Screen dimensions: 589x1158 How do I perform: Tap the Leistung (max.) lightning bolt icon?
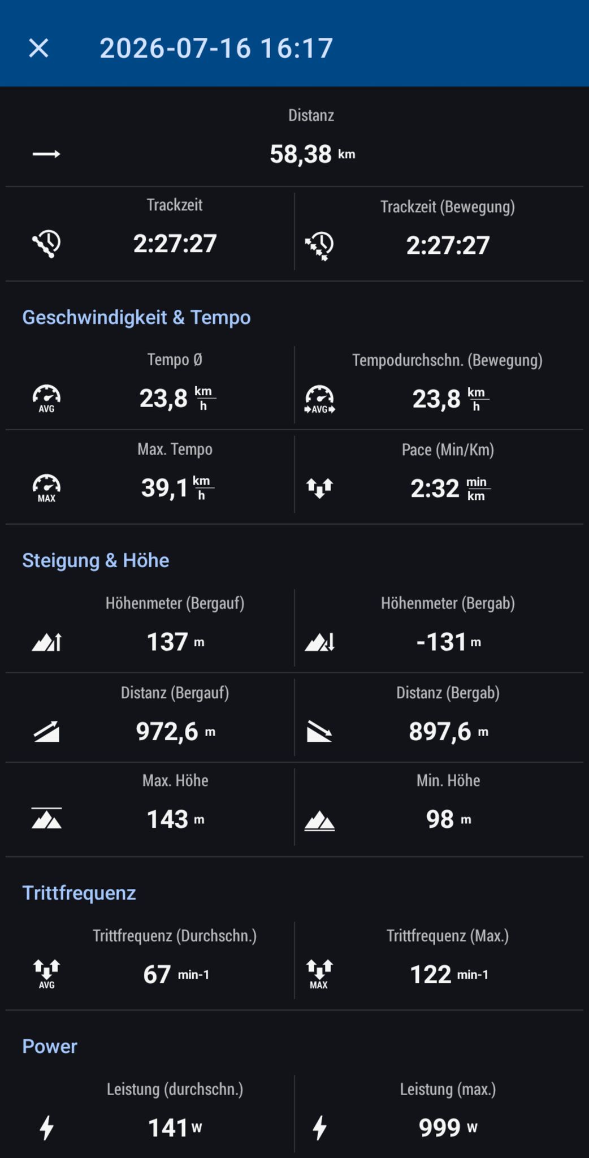point(319,1127)
